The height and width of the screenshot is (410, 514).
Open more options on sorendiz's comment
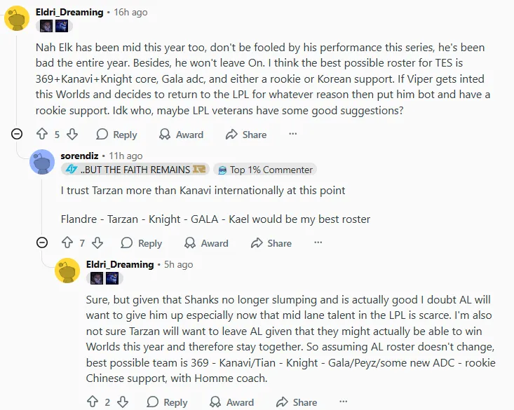coord(318,243)
